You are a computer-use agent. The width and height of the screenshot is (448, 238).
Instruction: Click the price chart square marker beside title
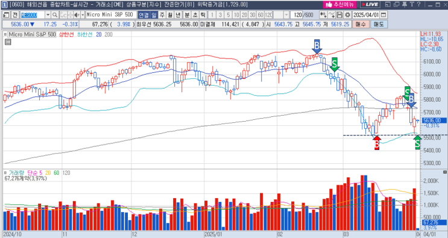[5, 34]
